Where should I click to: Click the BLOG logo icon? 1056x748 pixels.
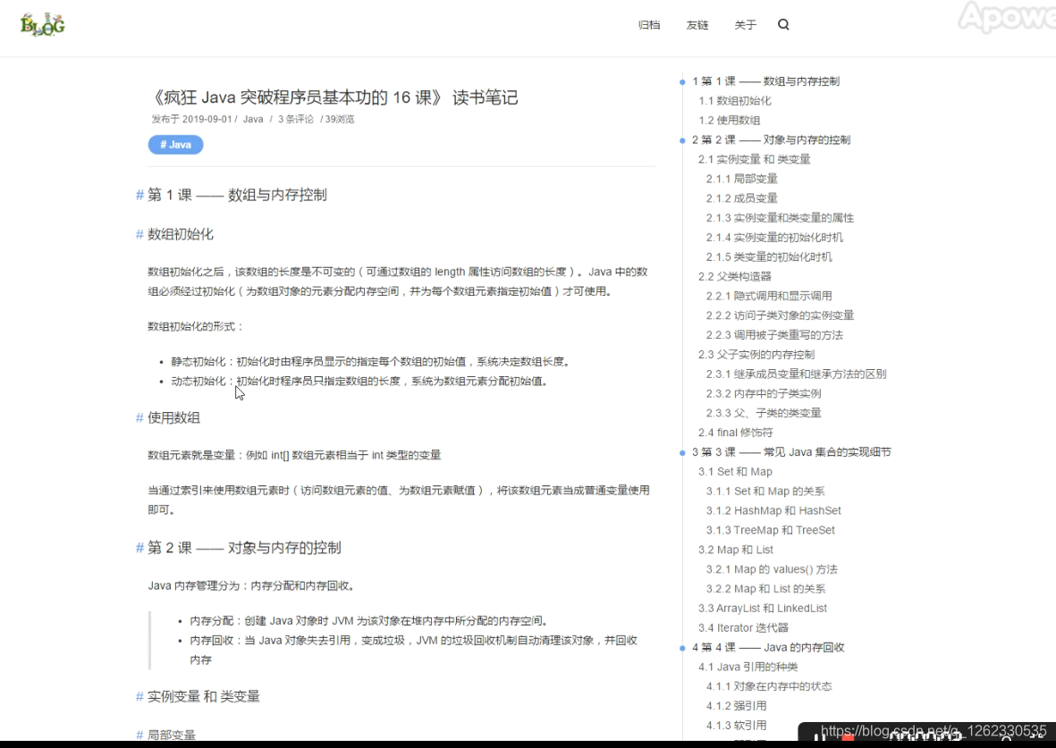(x=42, y=25)
